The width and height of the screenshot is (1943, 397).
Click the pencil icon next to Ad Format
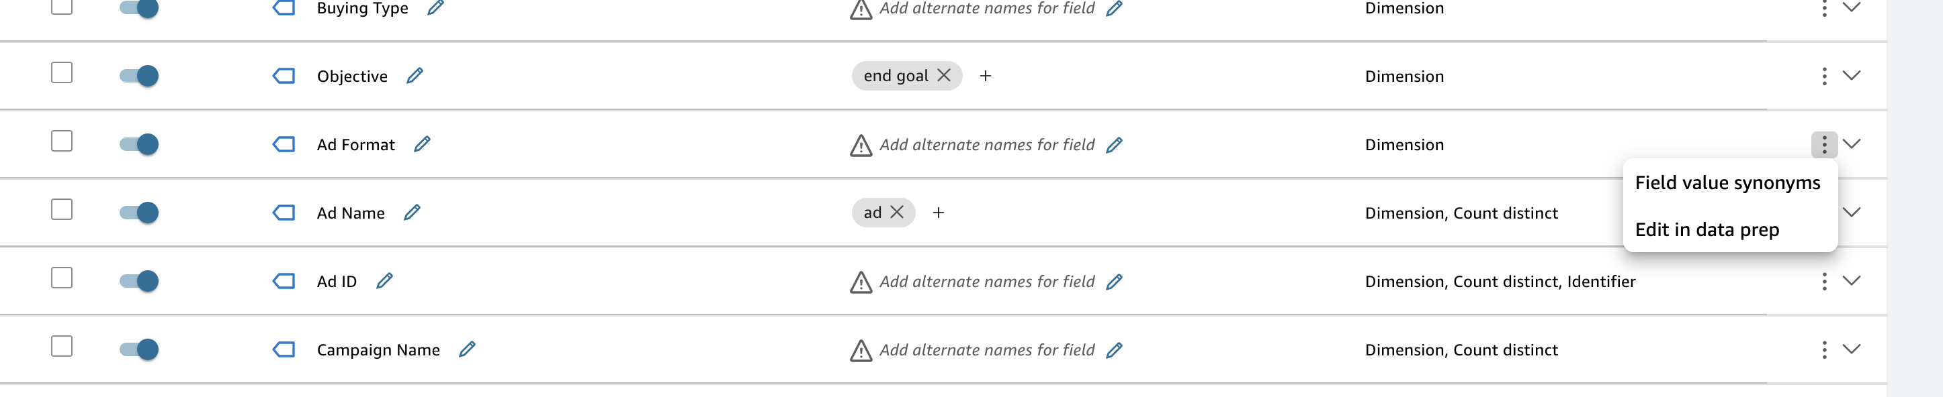pyautogui.click(x=423, y=144)
